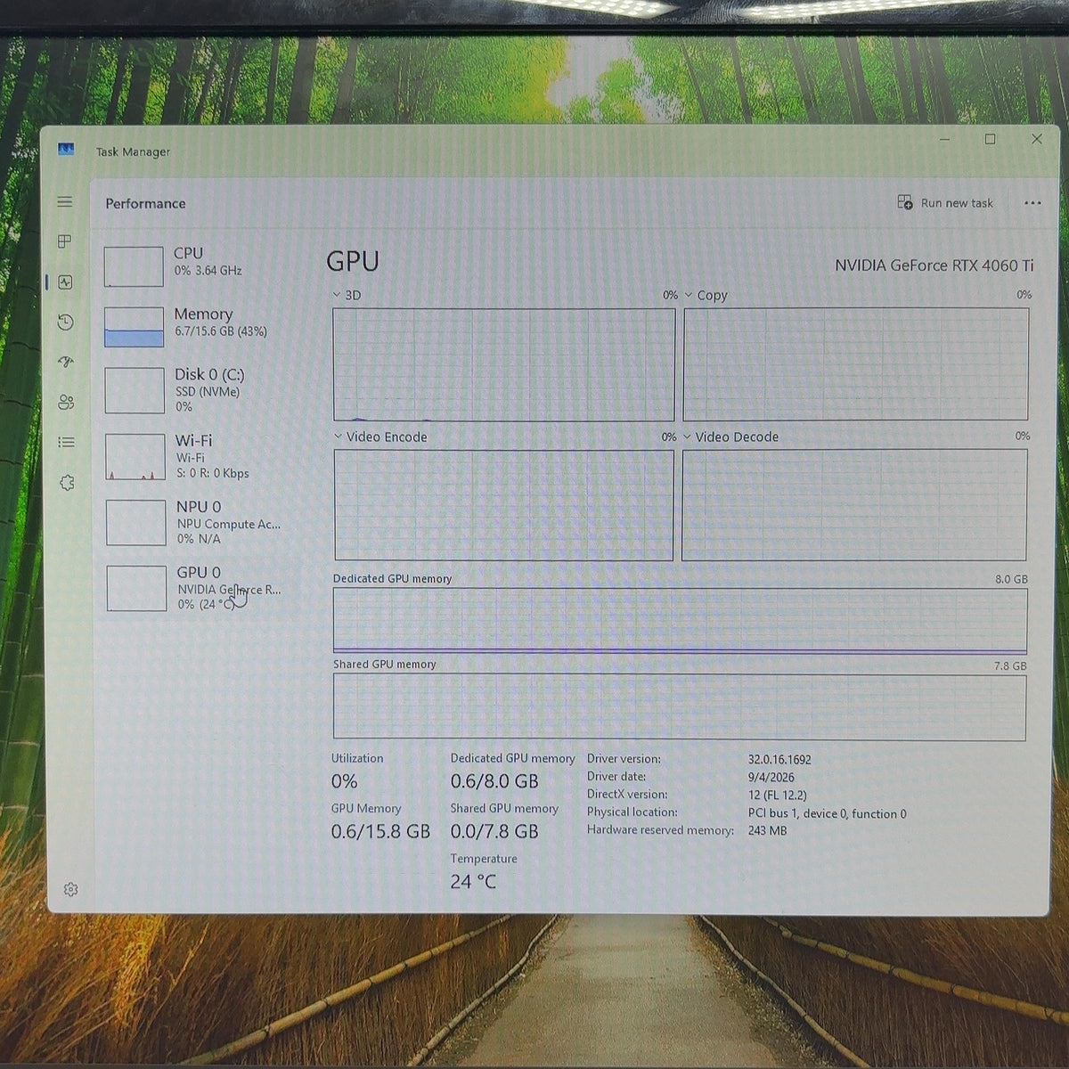Click driver date 9/4/2026
Image resolution: width=1069 pixels, height=1069 pixels.
click(771, 777)
